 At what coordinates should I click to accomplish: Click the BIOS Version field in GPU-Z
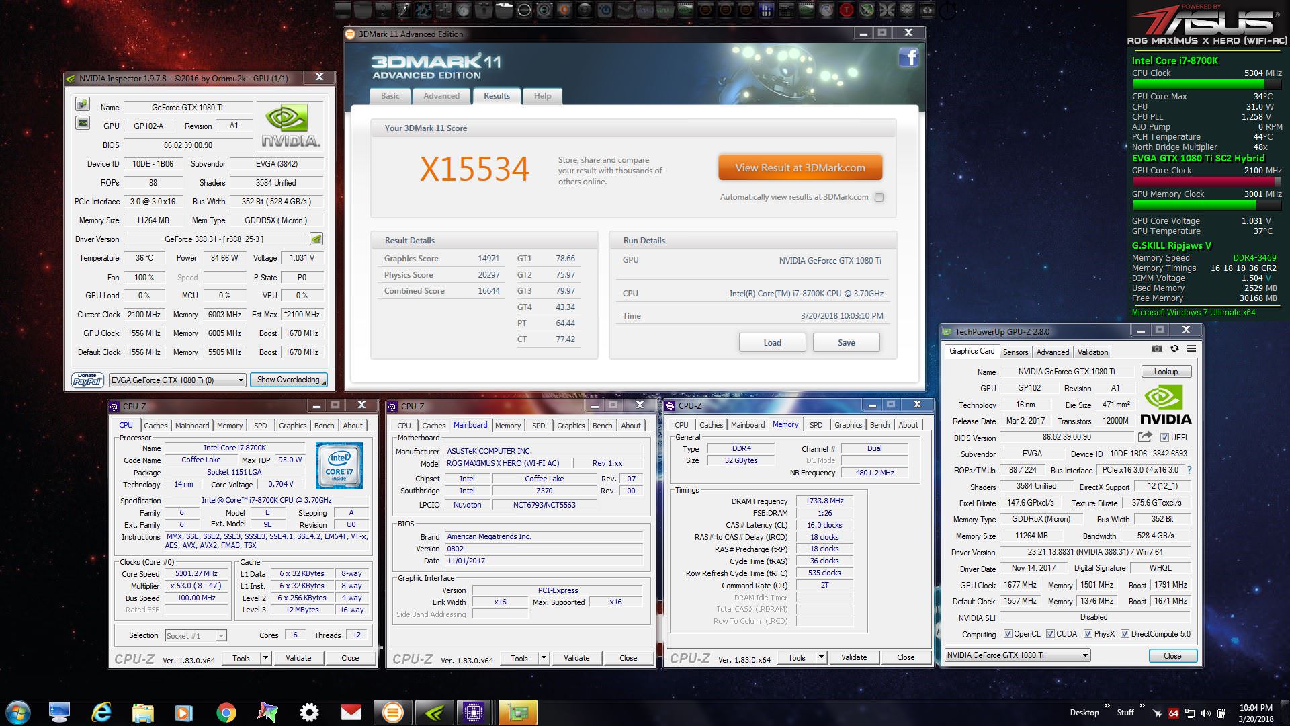pyautogui.click(x=1067, y=437)
